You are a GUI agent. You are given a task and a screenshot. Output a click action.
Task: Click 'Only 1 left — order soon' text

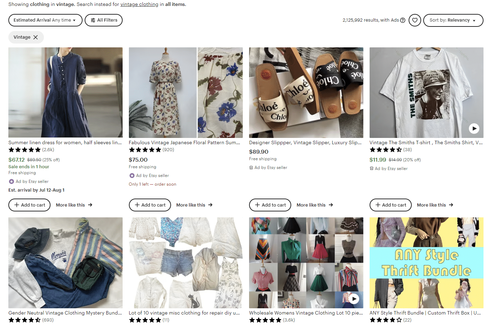click(x=153, y=184)
